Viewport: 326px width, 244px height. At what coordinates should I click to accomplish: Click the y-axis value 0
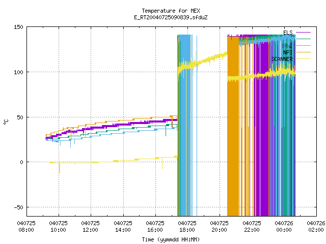21,162
